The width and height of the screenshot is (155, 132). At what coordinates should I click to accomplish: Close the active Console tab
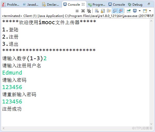click(83, 4)
